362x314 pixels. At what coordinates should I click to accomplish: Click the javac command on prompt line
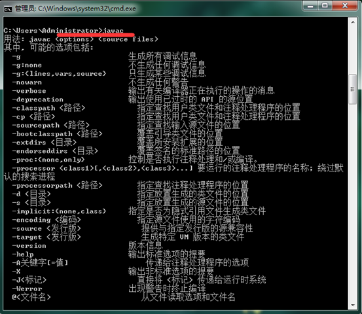pos(113,31)
